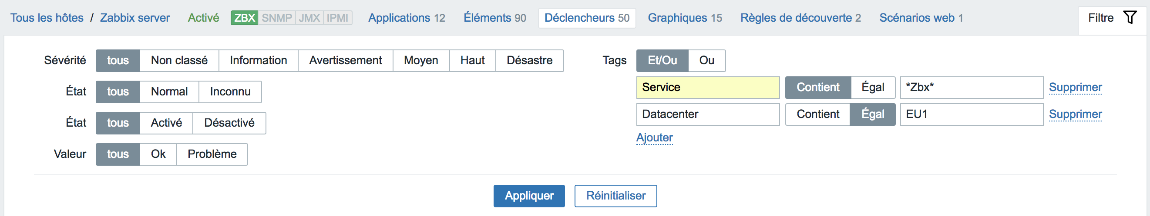Click the JMX availability badge

point(309,18)
